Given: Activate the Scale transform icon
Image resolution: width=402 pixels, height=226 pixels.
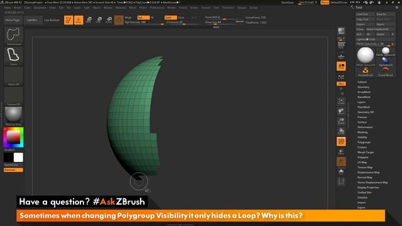Looking at the screenshot, I should (99, 20).
